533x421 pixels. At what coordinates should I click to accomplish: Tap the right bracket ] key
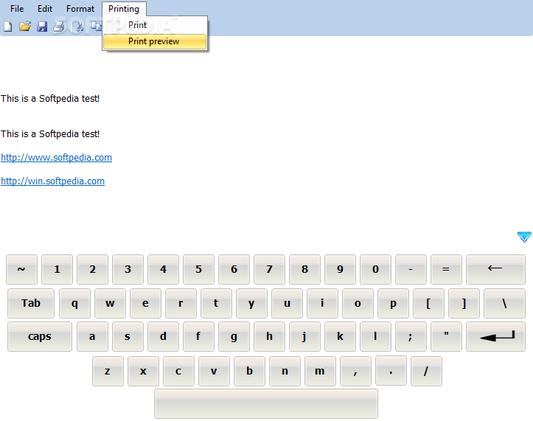464,303
